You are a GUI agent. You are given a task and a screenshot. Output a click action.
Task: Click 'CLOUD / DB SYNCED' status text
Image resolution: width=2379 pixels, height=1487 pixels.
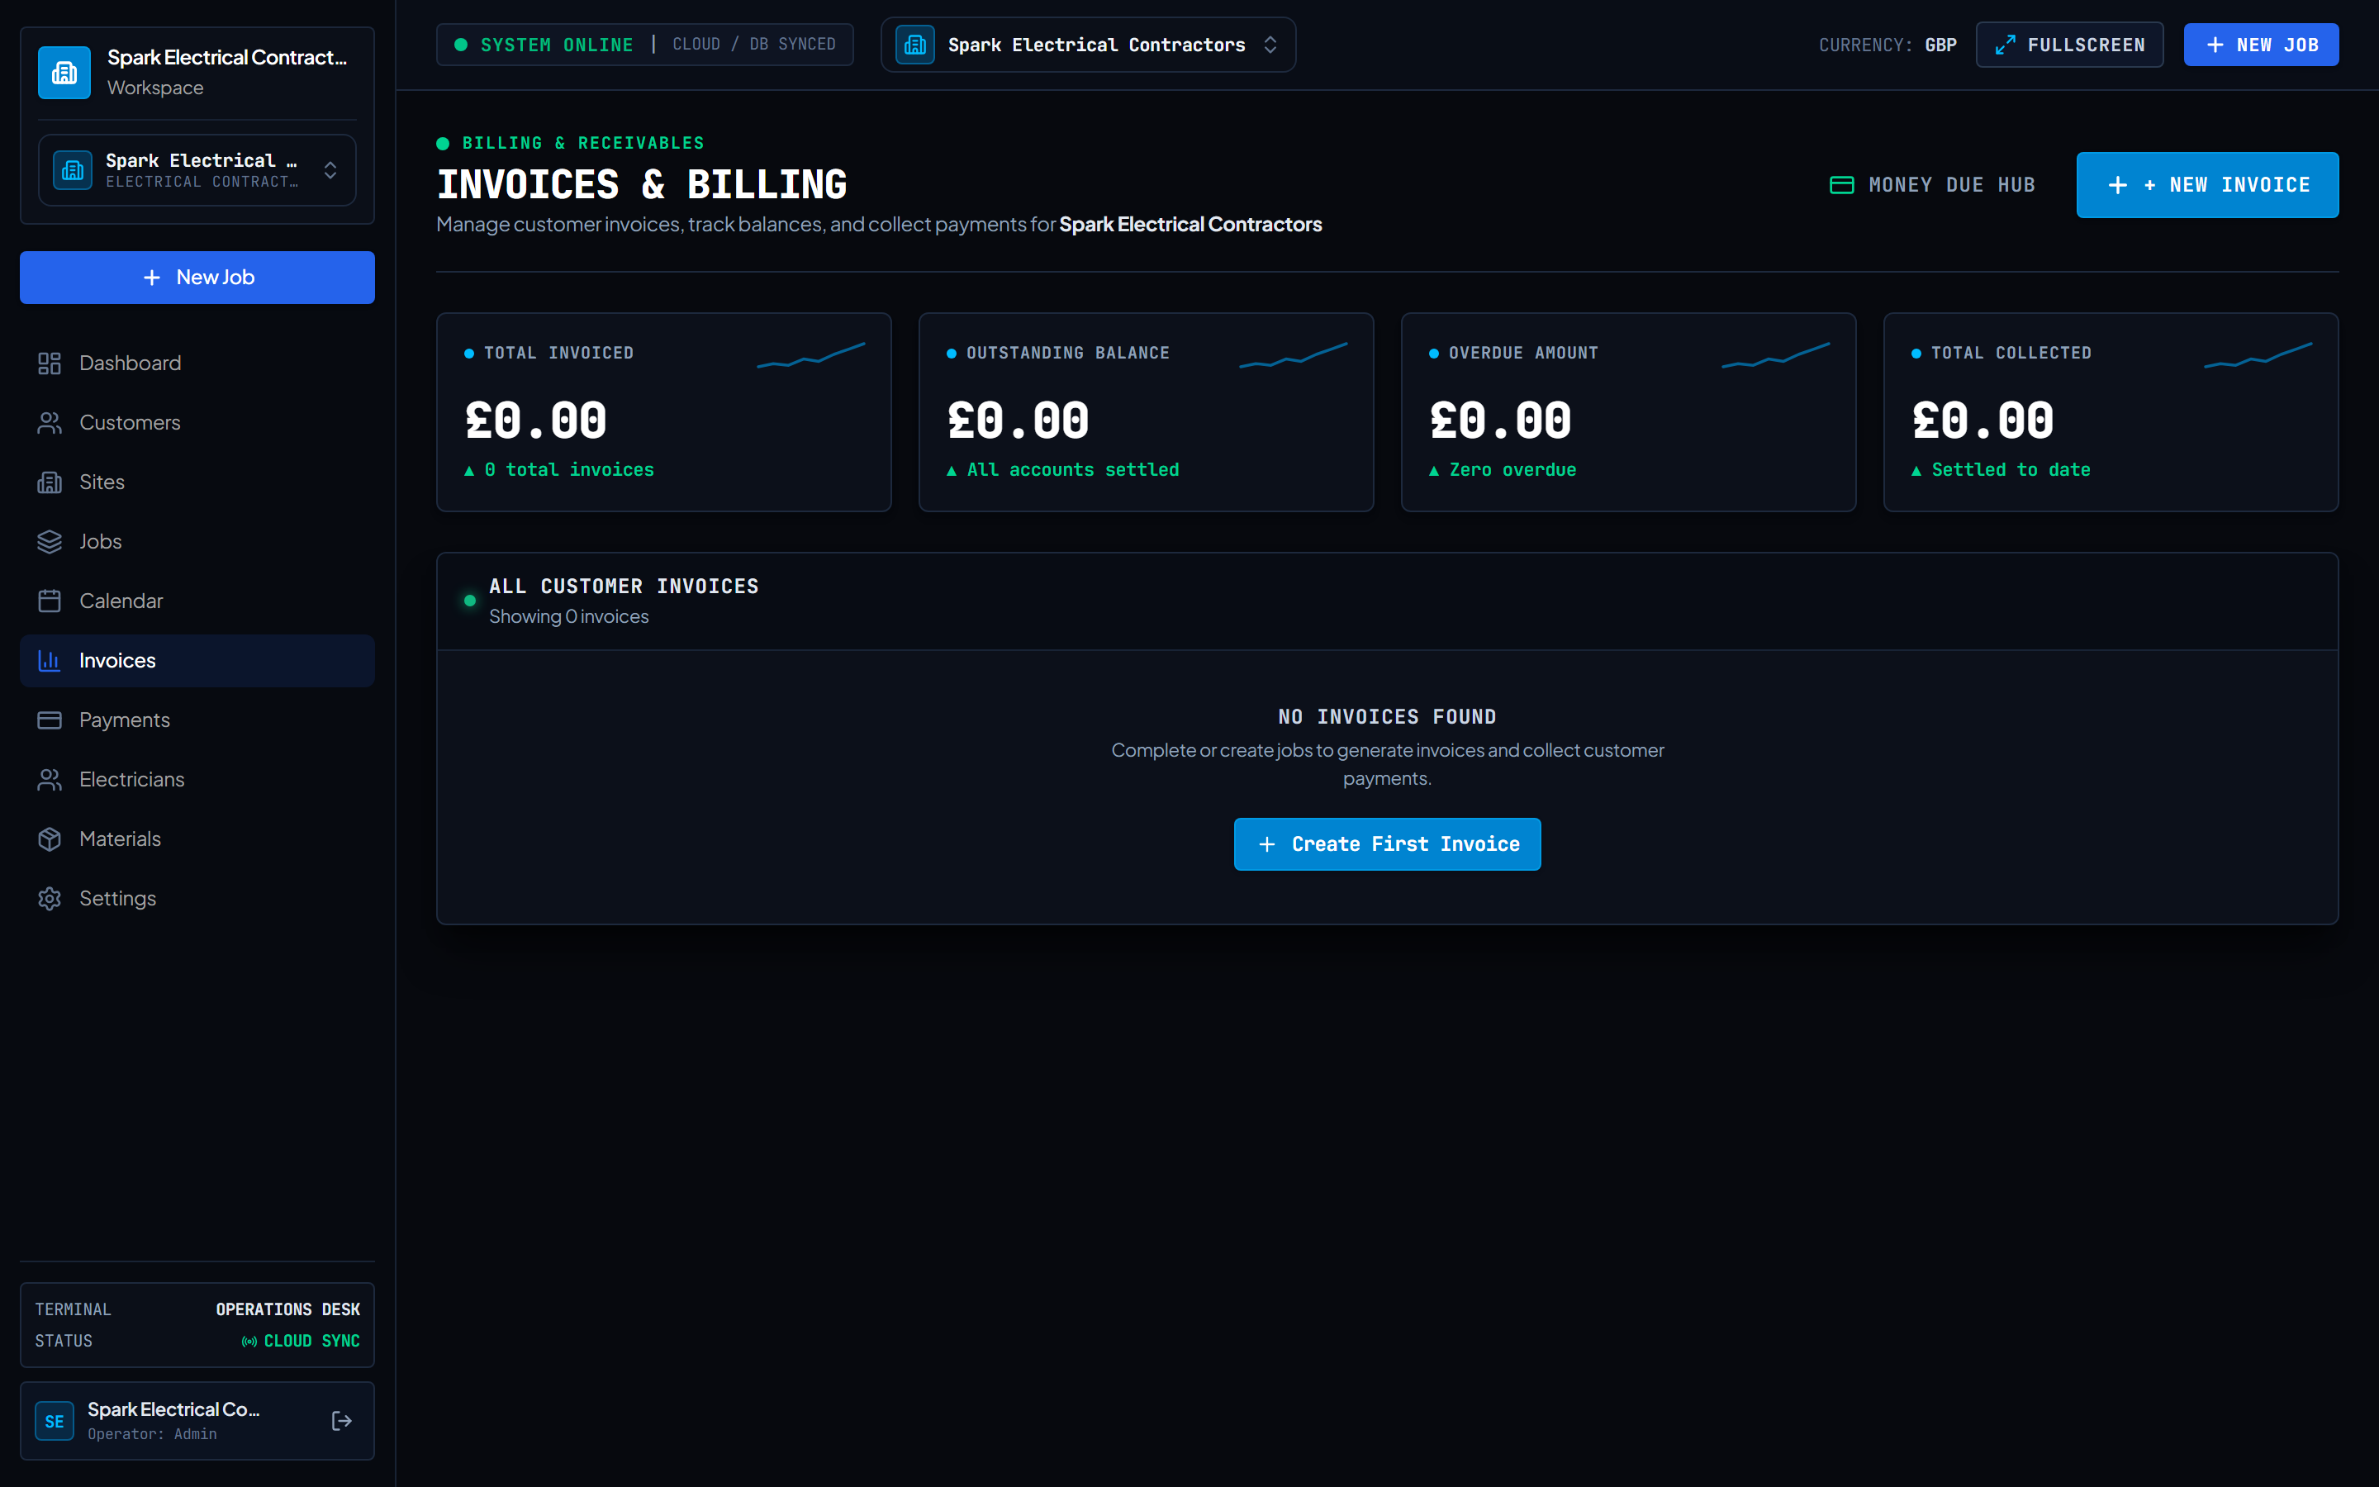[x=754, y=45]
